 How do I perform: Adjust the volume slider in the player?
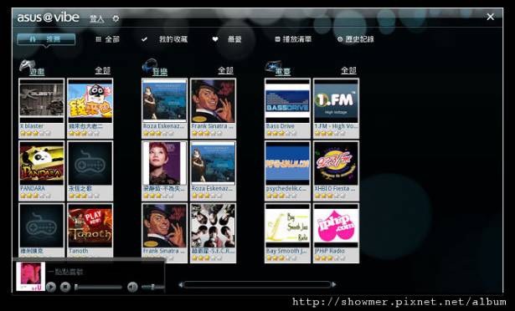(152, 287)
